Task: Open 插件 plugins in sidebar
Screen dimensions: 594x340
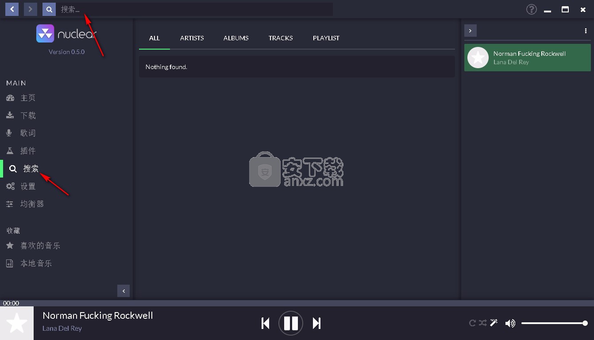Action: (x=21, y=151)
